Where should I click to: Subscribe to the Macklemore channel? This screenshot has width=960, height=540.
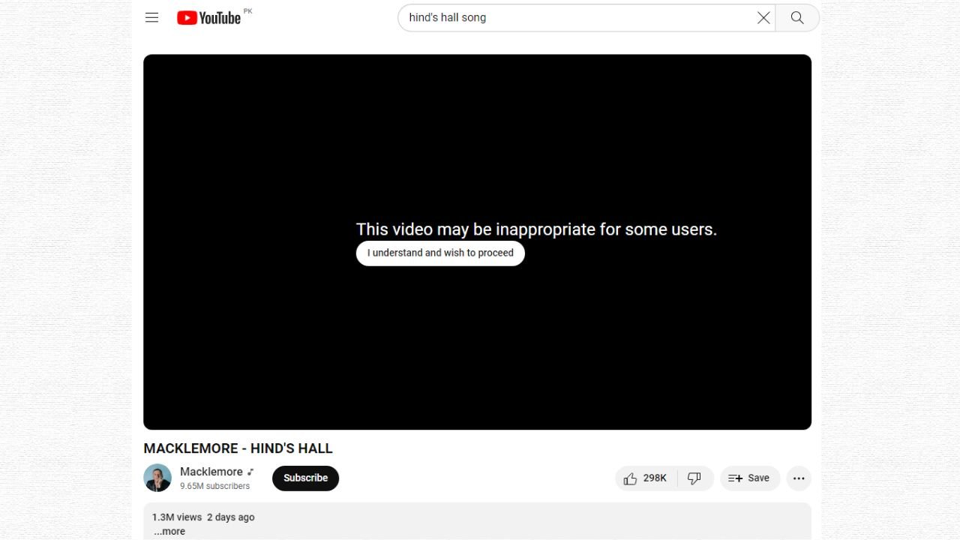click(305, 478)
